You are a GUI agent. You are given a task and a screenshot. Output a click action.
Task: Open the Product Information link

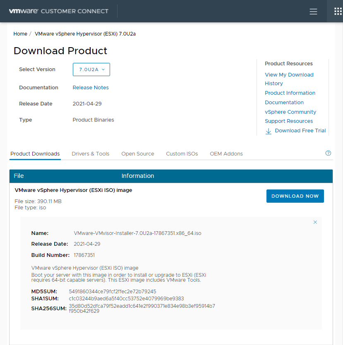(x=290, y=93)
